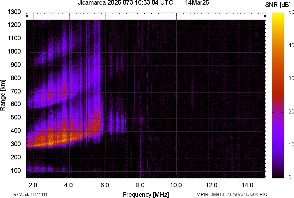Click frequency tick label 6.0
Screen dimensions: 294x198
click(x=105, y=185)
